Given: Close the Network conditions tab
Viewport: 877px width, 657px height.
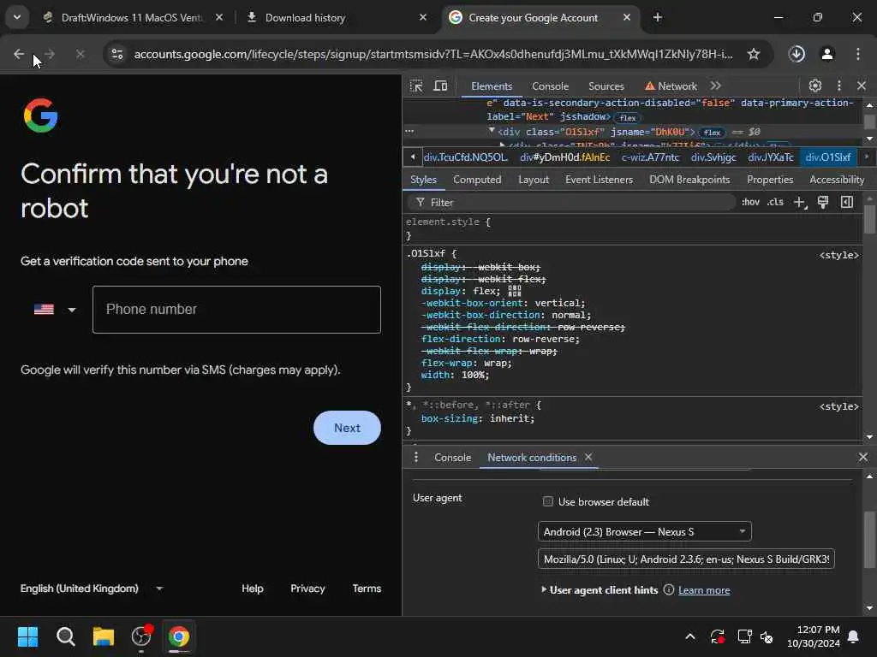Looking at the screenshot, I should 588,457.
